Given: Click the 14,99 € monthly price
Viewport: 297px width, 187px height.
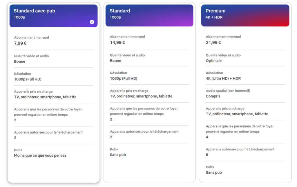Looking at the screenshot, I should pos(117,42).
